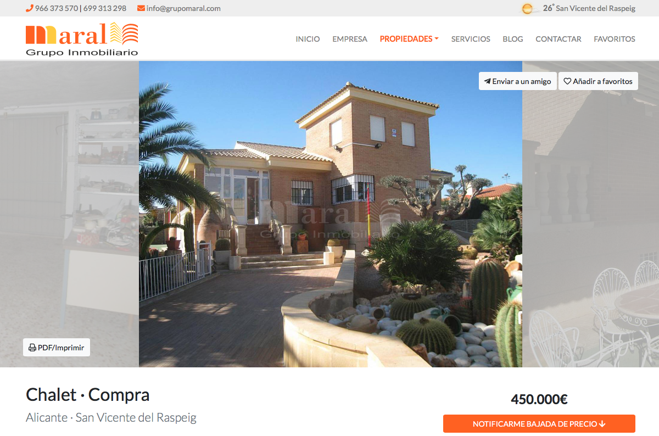Call the 699 313 298 phone number link

pyautogui.click(x=105, y=8)
